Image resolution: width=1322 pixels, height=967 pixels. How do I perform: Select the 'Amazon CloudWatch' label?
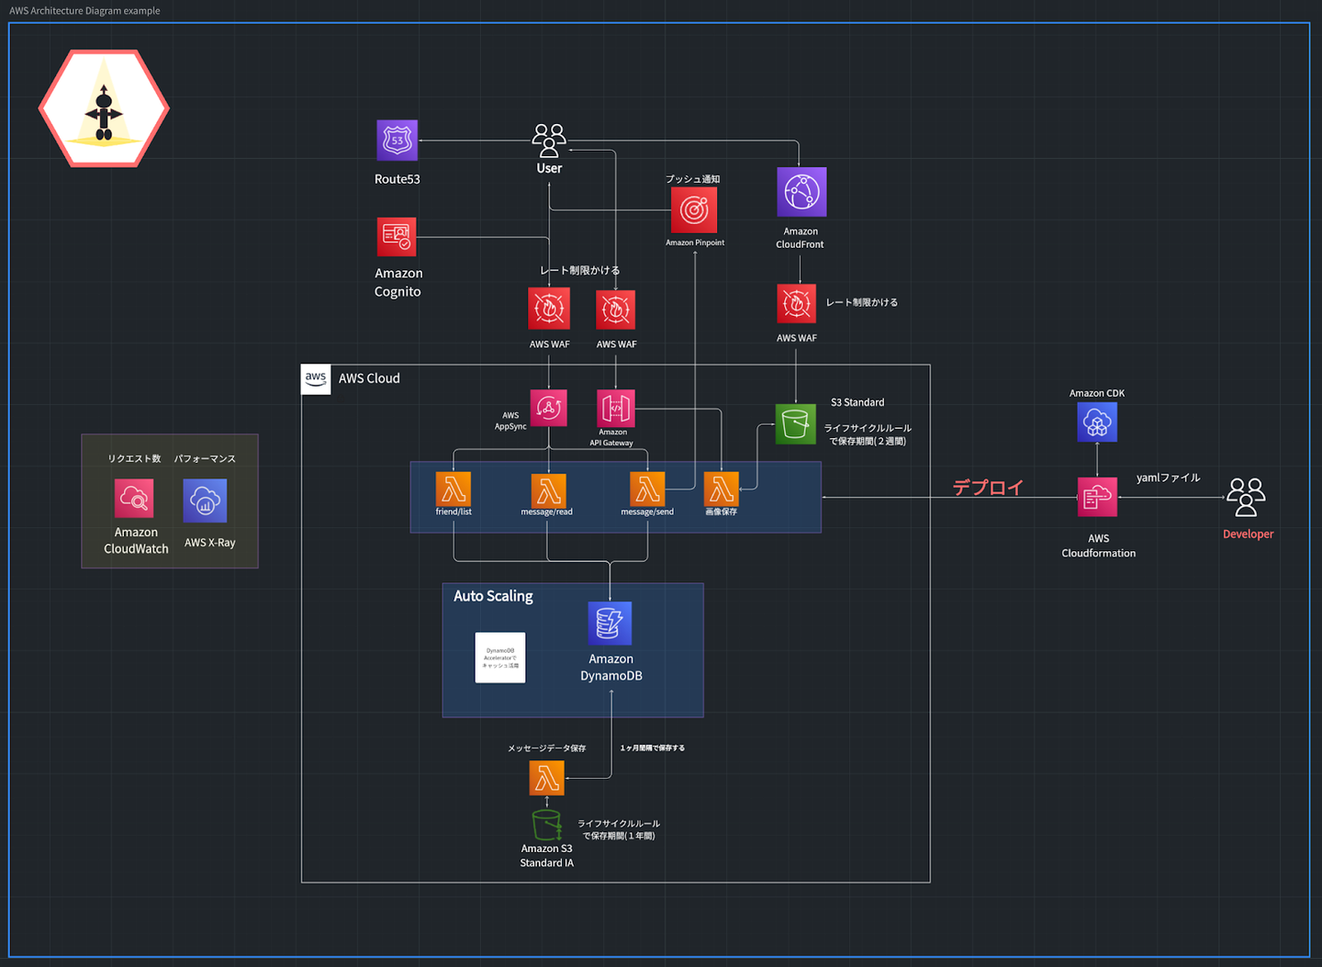pos(136,541)
